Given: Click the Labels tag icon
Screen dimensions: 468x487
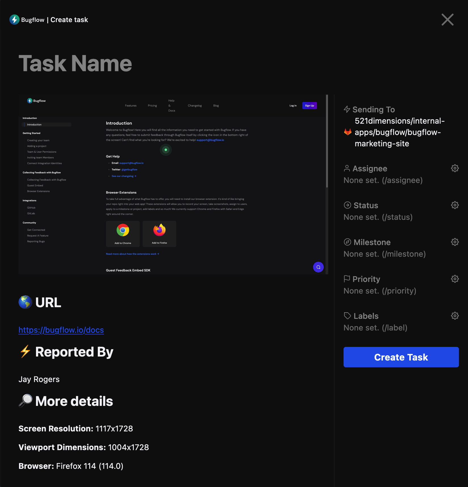Looking at the screenshot, I should [x=348, y=316].
